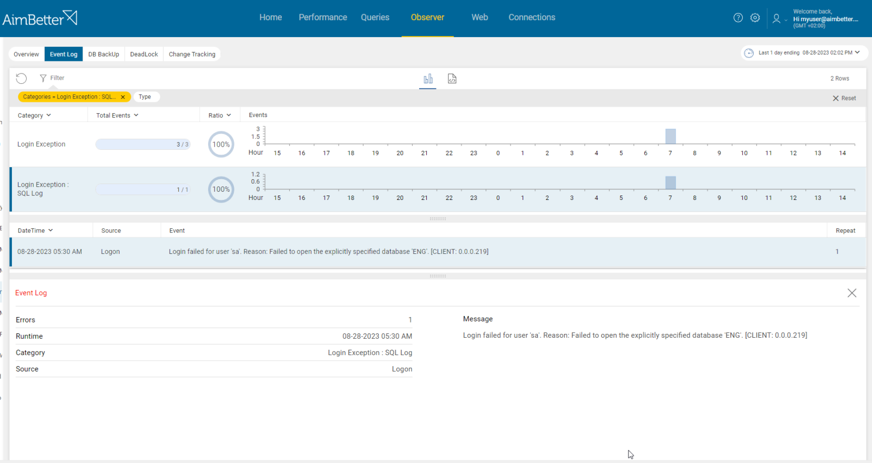
Task: Close the Event Log detail panel
Action: pos(852,293)
